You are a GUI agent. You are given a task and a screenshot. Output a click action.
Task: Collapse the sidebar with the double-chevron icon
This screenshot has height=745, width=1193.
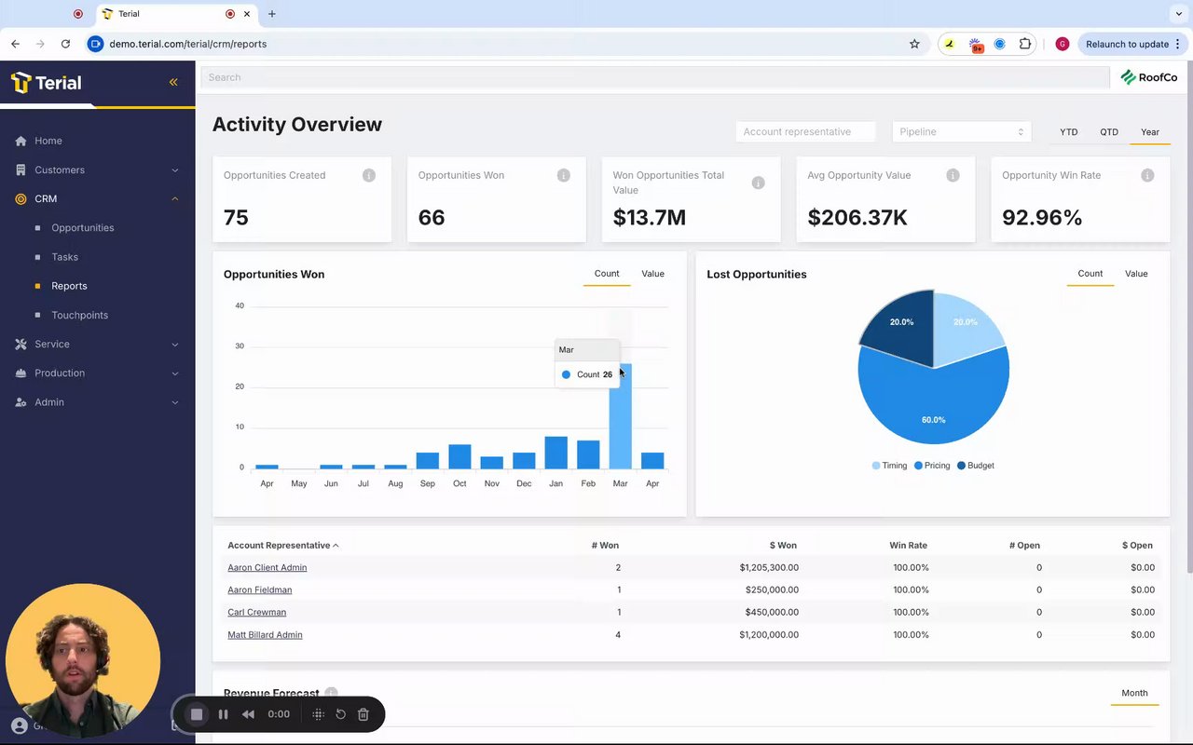click(173, 82)
